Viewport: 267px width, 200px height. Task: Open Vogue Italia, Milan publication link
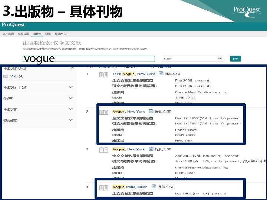coord(130,187)
